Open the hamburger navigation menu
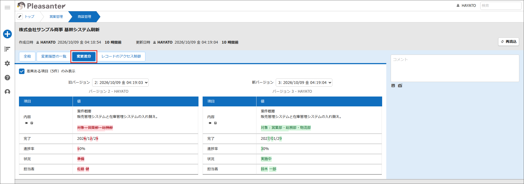524x184 pixels. pyautogui.click(x=7, y=8)
